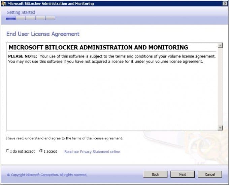229x185 pixels.
Task: Click the Back button
Action: [155, 174]
